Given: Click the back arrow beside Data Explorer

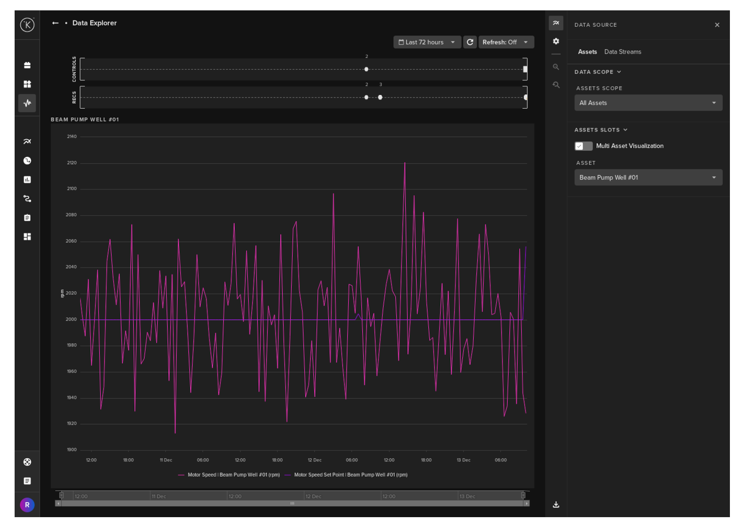Looking at the screenshot, I should point(55,23).
